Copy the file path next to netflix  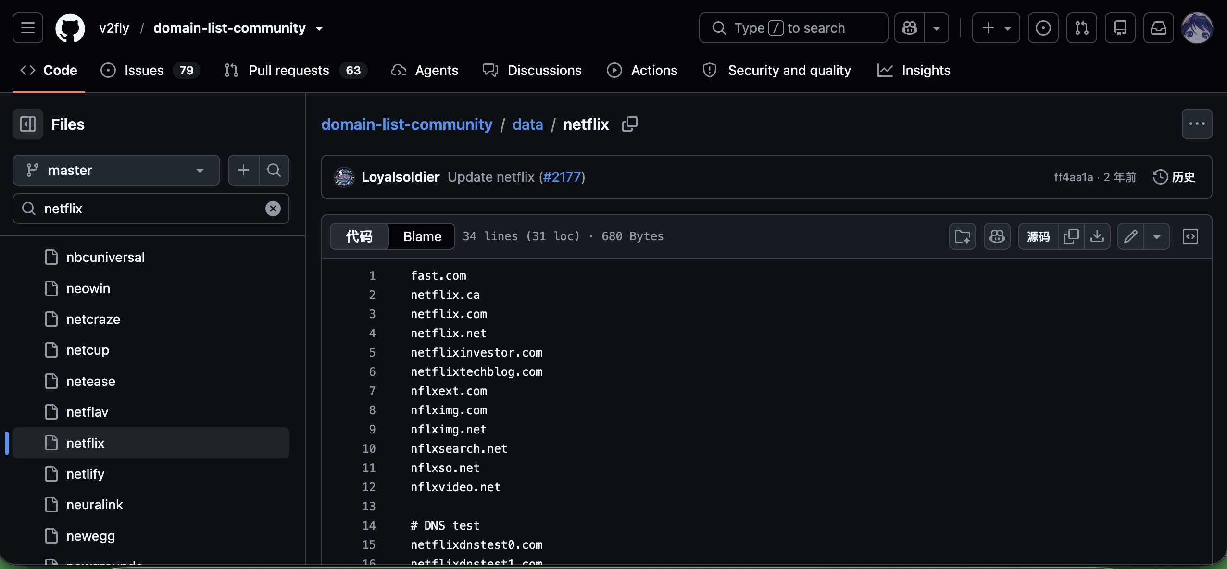[630, 124]
